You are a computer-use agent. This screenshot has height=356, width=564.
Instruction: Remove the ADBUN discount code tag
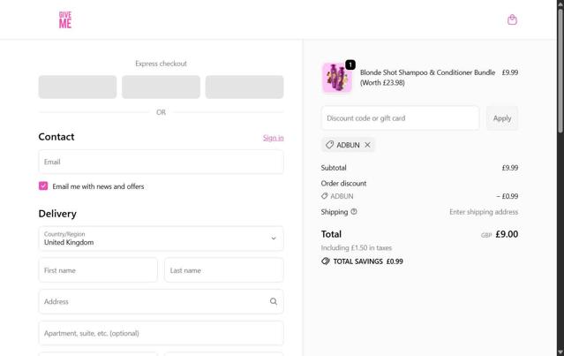(x=367, y=145)
